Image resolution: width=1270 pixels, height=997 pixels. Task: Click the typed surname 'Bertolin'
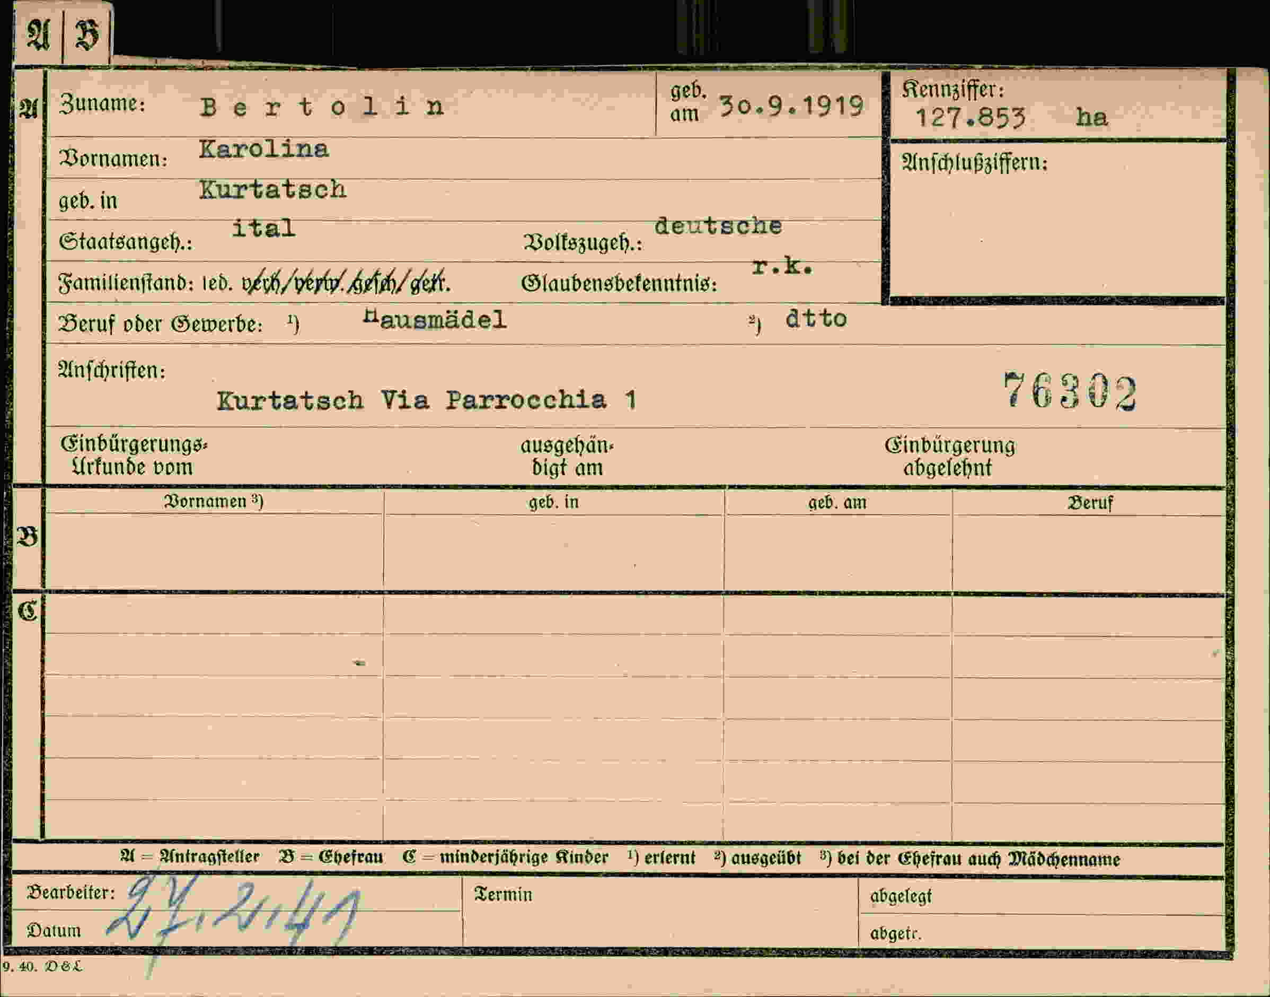[323, 107]
